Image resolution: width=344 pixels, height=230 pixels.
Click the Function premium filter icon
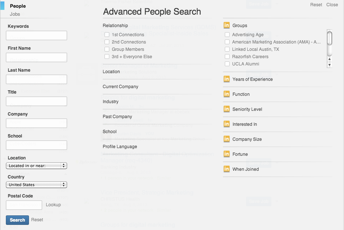pos(227,94)
